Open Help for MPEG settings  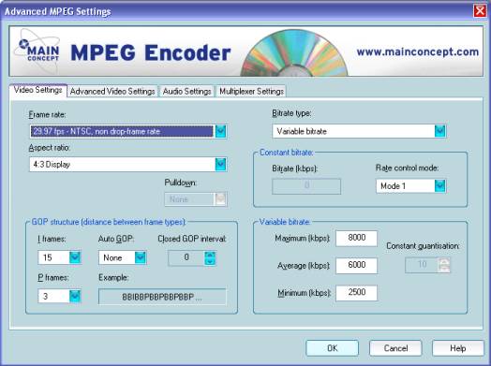pyautogui.click(x=458, y=348)
